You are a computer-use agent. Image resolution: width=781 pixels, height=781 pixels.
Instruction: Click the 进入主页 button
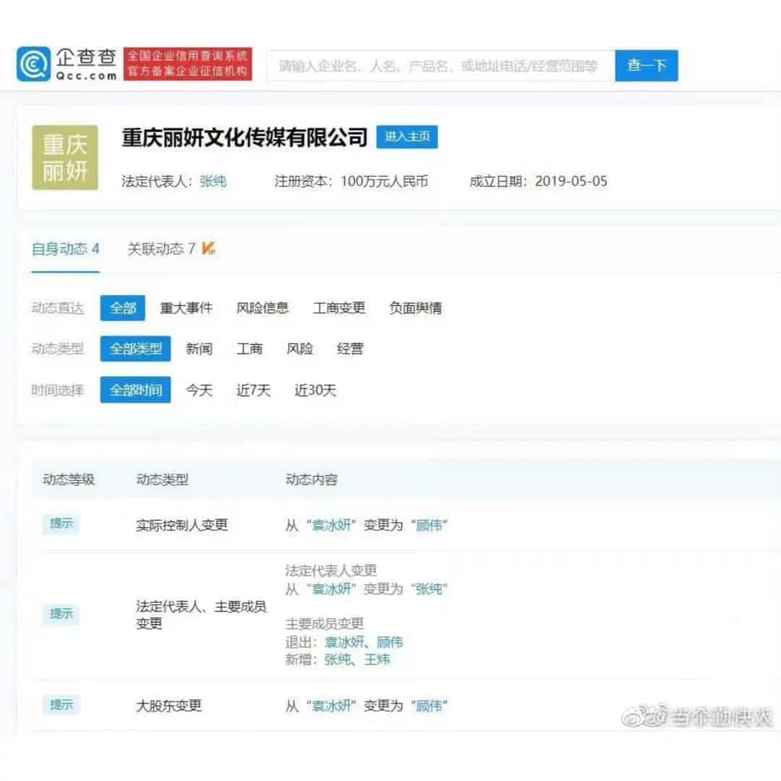pyautogui.click(x=407, y=137)
